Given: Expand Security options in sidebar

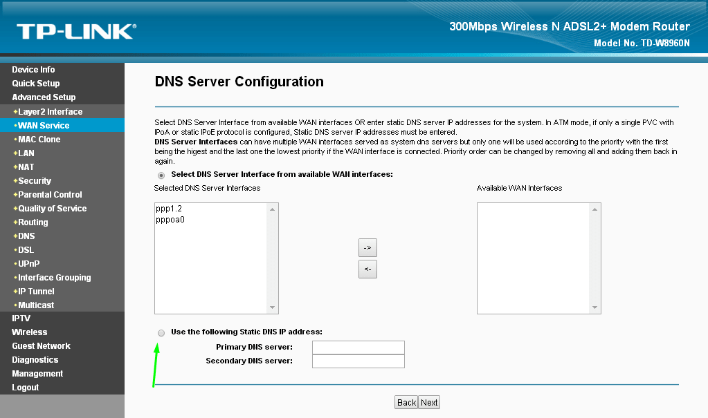Looking at the screenshot, I should point(35,180).
